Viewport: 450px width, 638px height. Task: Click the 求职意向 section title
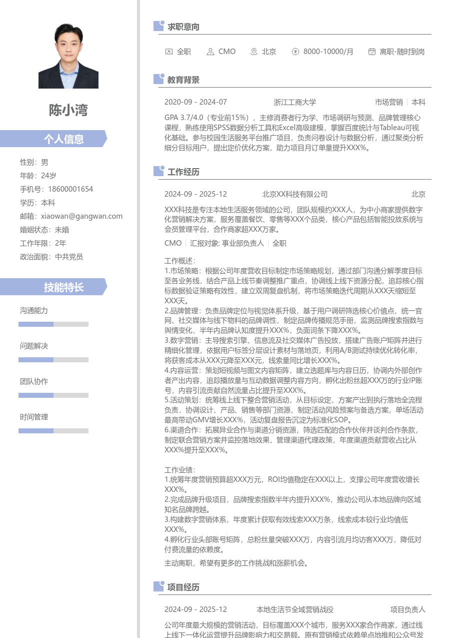(183, 27)
